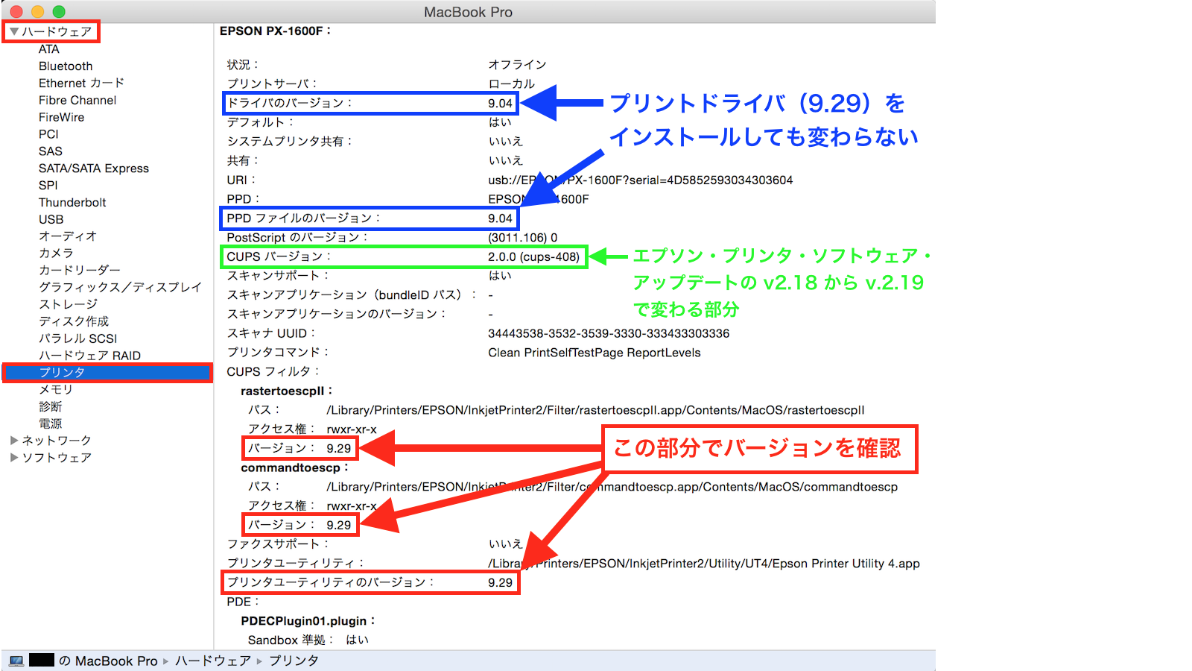Close the MacBook Pro window
This screenshot has height=671, width=1192.
(x=16, y=12)
